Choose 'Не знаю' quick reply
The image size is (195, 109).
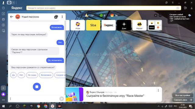(32, 75)
